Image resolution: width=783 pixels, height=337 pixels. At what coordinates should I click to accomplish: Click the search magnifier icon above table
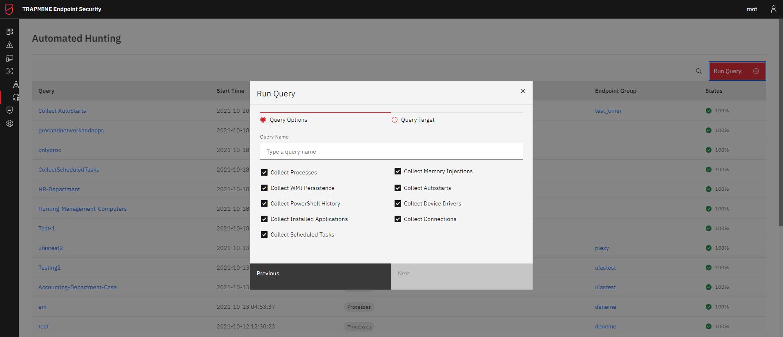click(698, 71)
